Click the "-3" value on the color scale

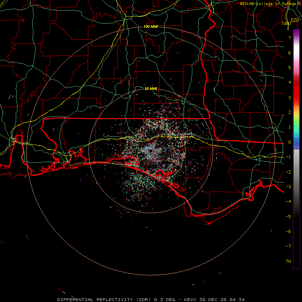click(x=288, y=187)
